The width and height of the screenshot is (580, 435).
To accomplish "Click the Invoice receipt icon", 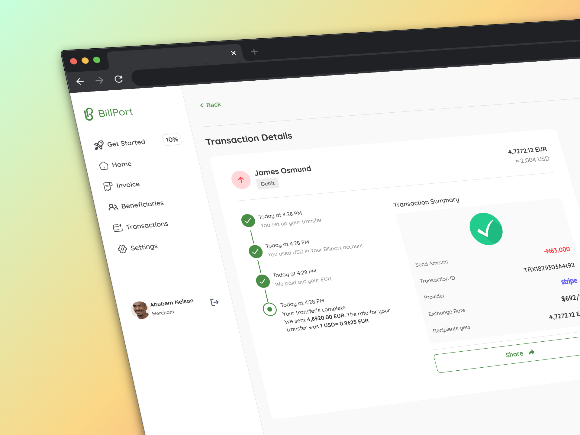I will point(108,186).
